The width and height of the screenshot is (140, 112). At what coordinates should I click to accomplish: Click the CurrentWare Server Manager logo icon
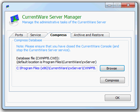14,20
